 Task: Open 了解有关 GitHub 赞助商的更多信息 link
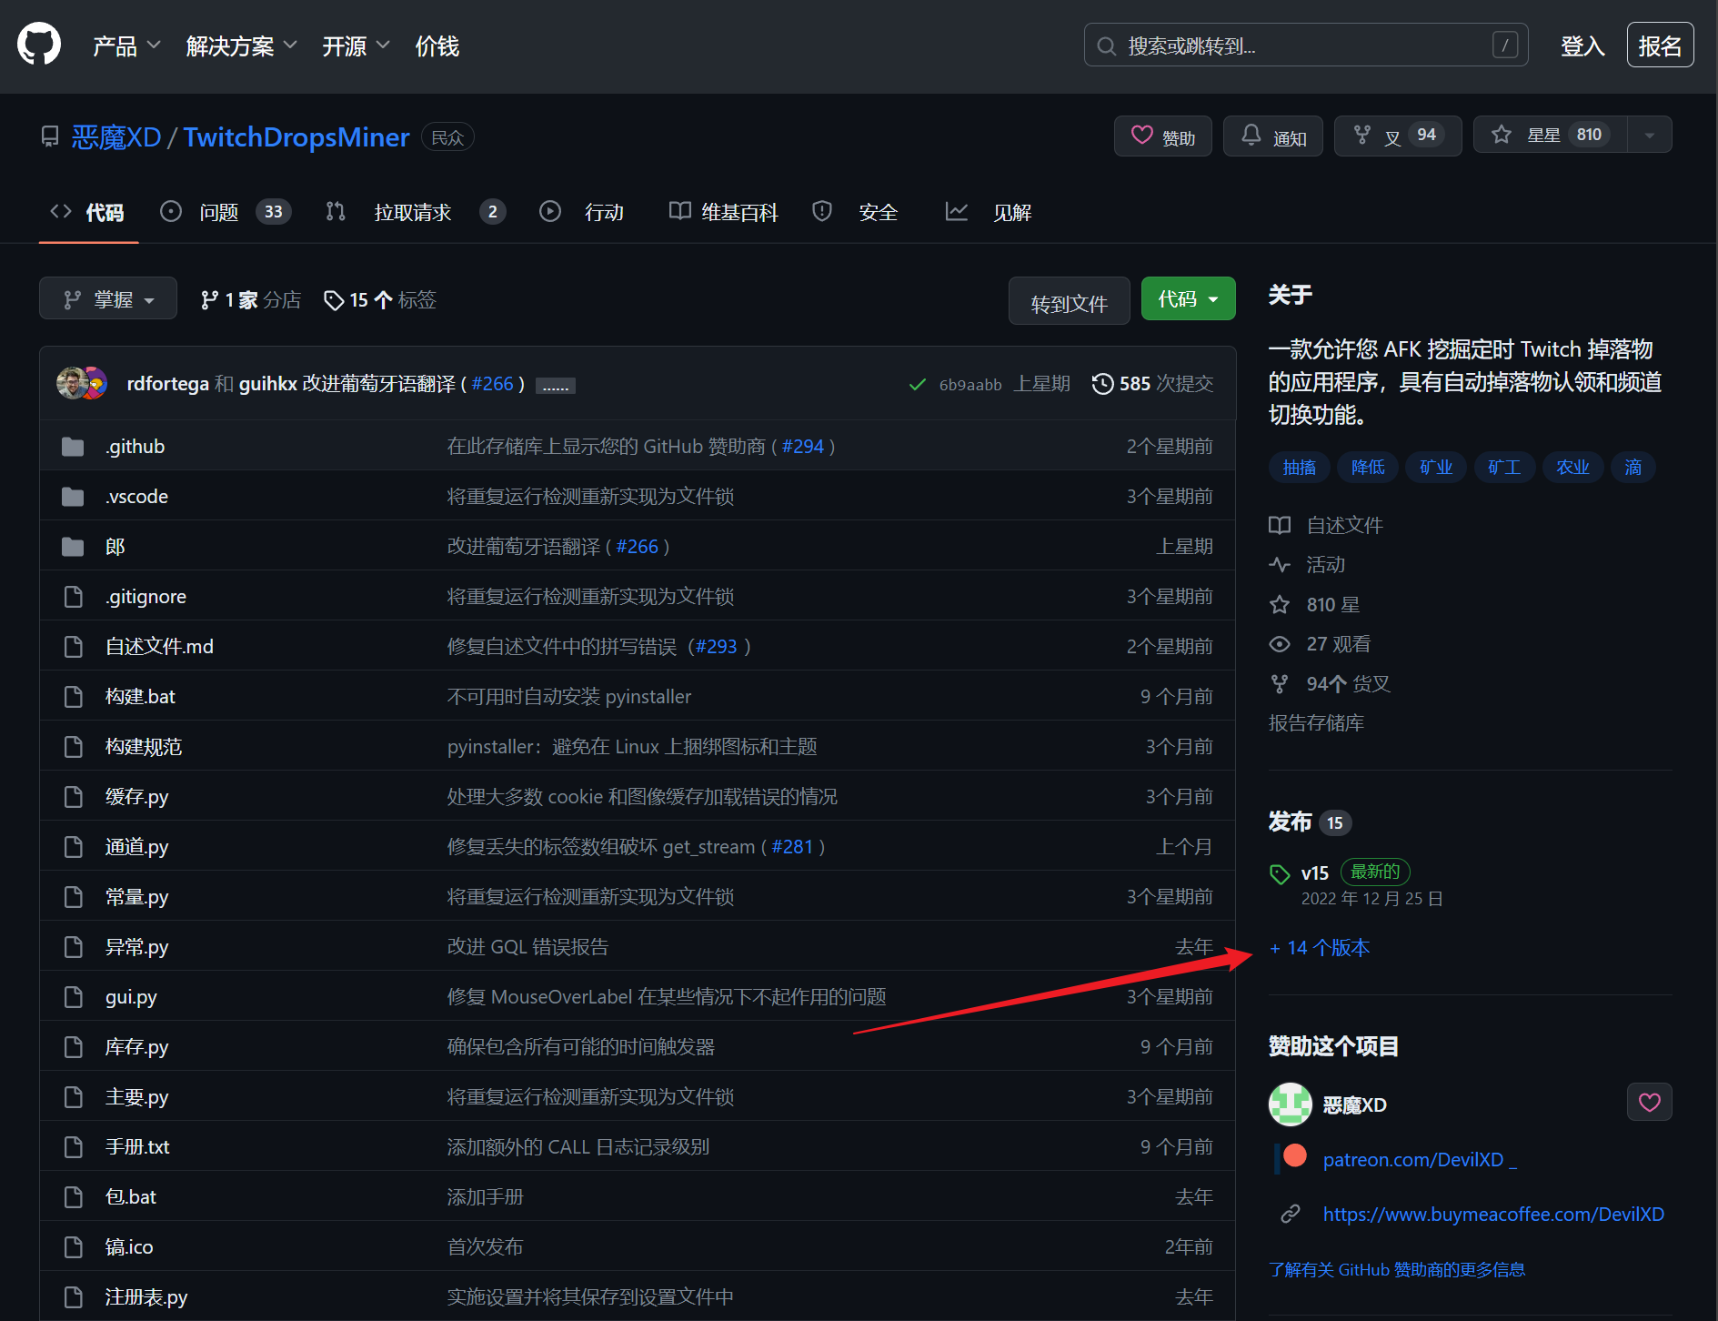click(x=1396, y=1269)
